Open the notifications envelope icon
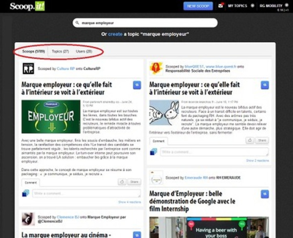Viewport: 293px width, 238px height. [221, 5]
